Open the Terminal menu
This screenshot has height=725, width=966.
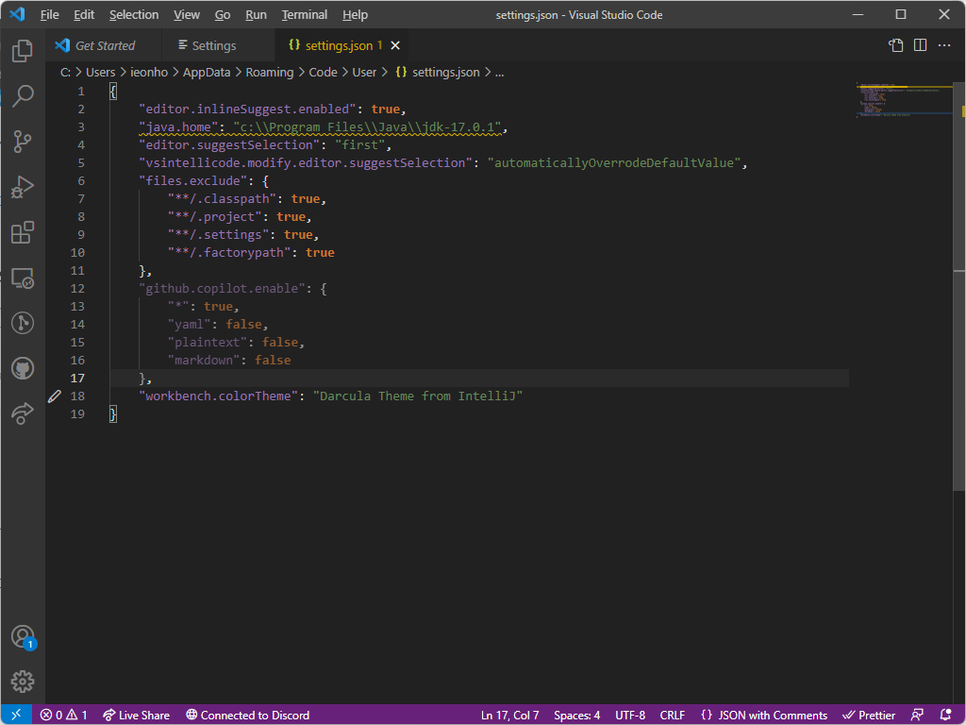click(305, 15)
